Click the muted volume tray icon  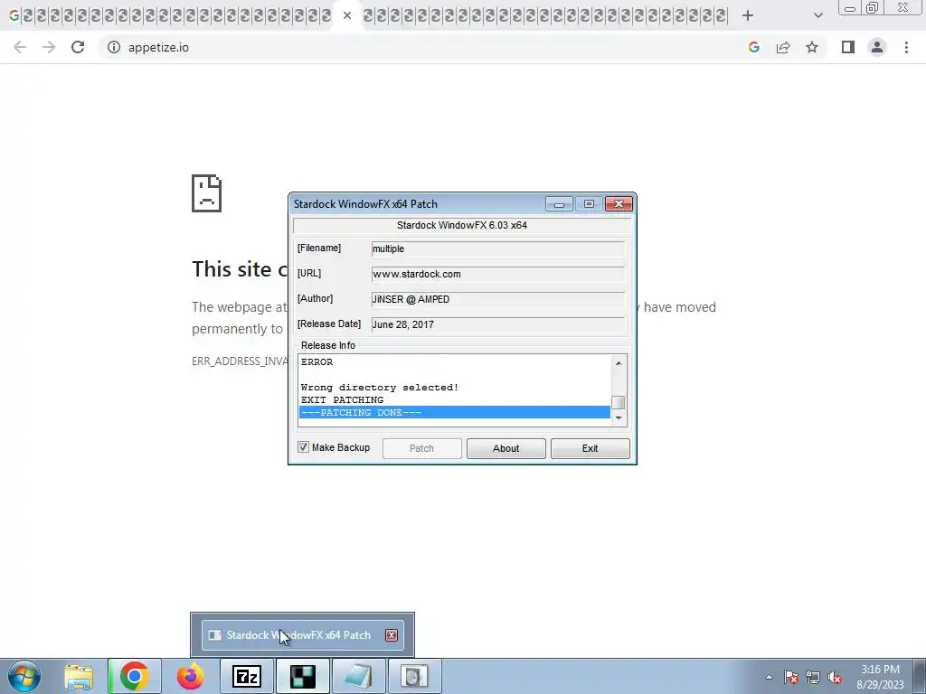(x=835, y=677)
